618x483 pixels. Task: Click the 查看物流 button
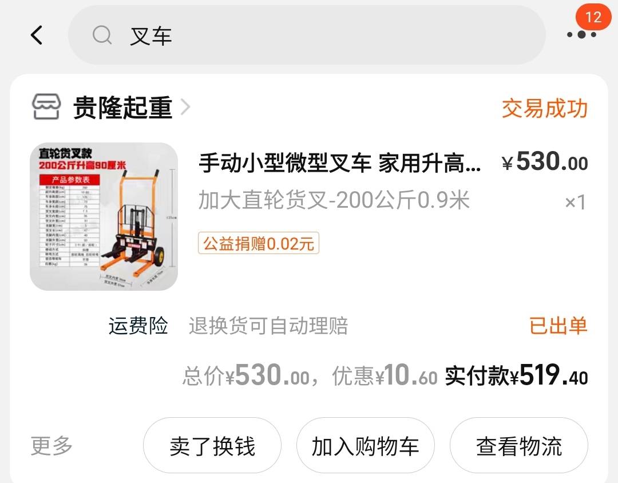[x=518, y=446]
